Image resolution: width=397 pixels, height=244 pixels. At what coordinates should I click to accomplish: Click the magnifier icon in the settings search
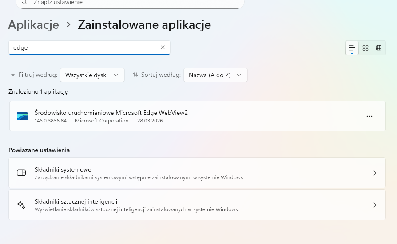coord(24,2)
